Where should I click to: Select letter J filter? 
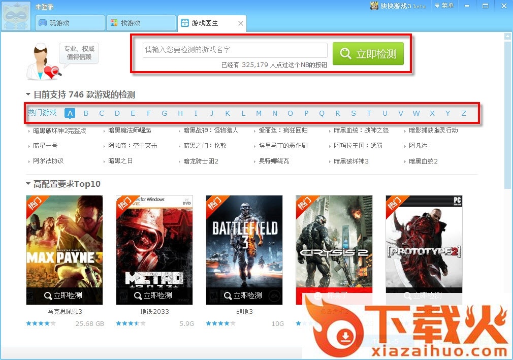[212, 113]
